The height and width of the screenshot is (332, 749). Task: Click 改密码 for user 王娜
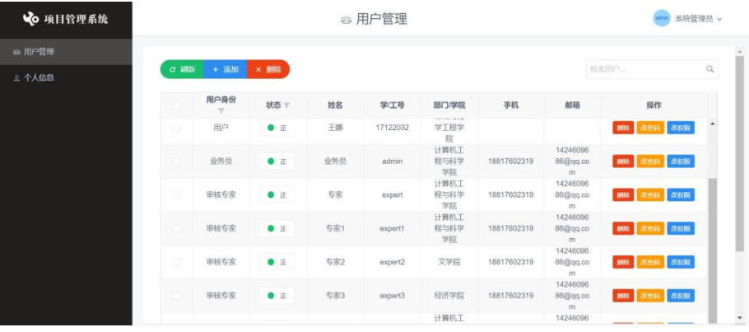(650, 128)
